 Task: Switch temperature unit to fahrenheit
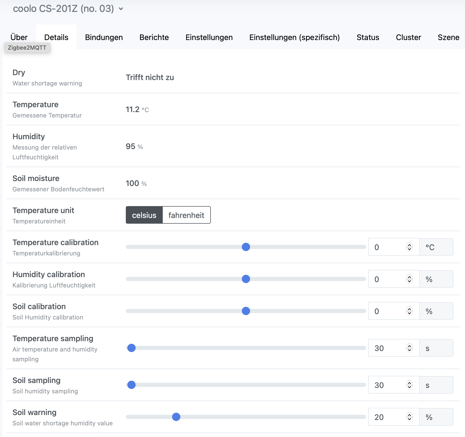pos(186,215)
